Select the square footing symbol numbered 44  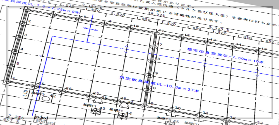[x=122, y=116]
